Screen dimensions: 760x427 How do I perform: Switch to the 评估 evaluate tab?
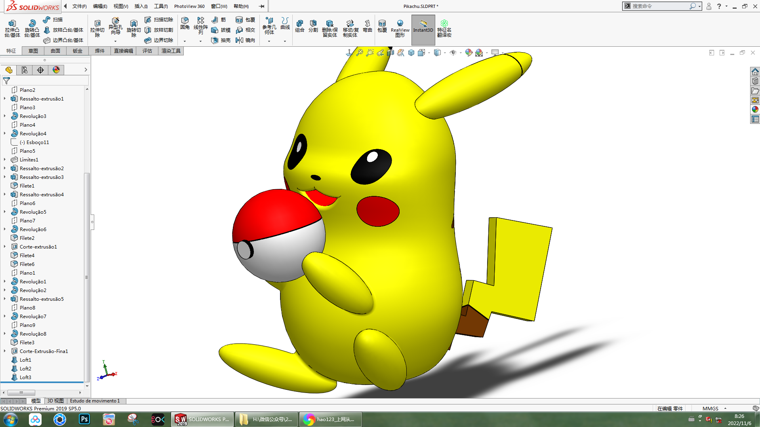pyautogui.click(x=147, y=51)
